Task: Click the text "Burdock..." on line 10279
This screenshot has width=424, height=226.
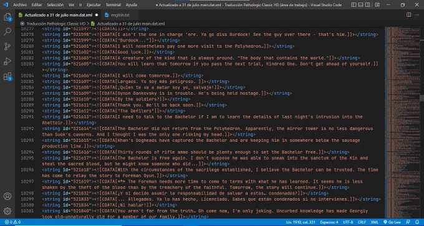Action: click(133, 40)
